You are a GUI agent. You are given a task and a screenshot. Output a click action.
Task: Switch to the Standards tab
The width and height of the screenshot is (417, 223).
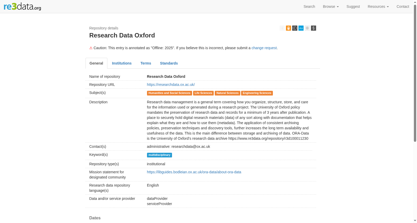(169, 63)
